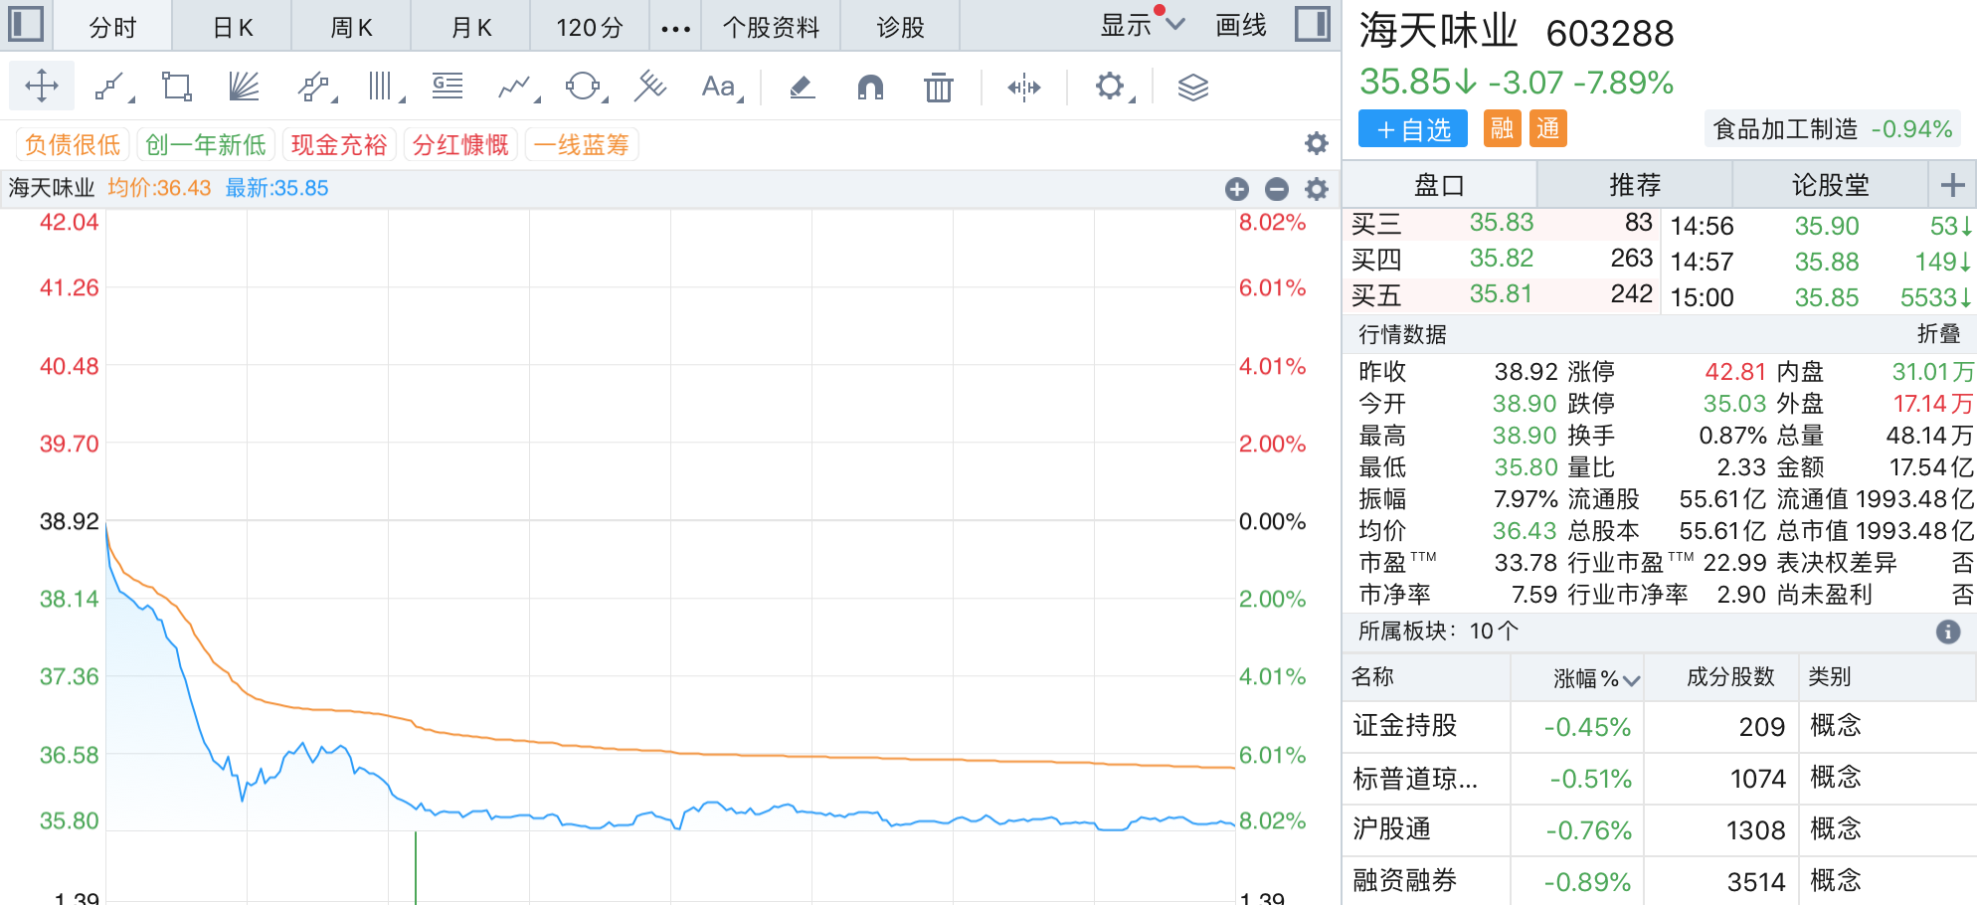Click the trash icon to delete drawings
This screenshot has width=1977, height=905.
pos(938,88)
